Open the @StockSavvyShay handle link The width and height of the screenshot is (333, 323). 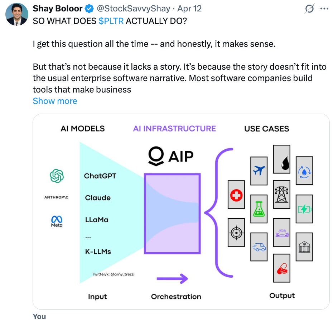pos(133,9)
